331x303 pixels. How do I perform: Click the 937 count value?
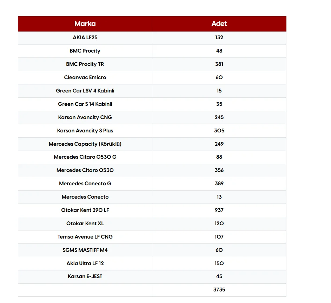(219, 210)
